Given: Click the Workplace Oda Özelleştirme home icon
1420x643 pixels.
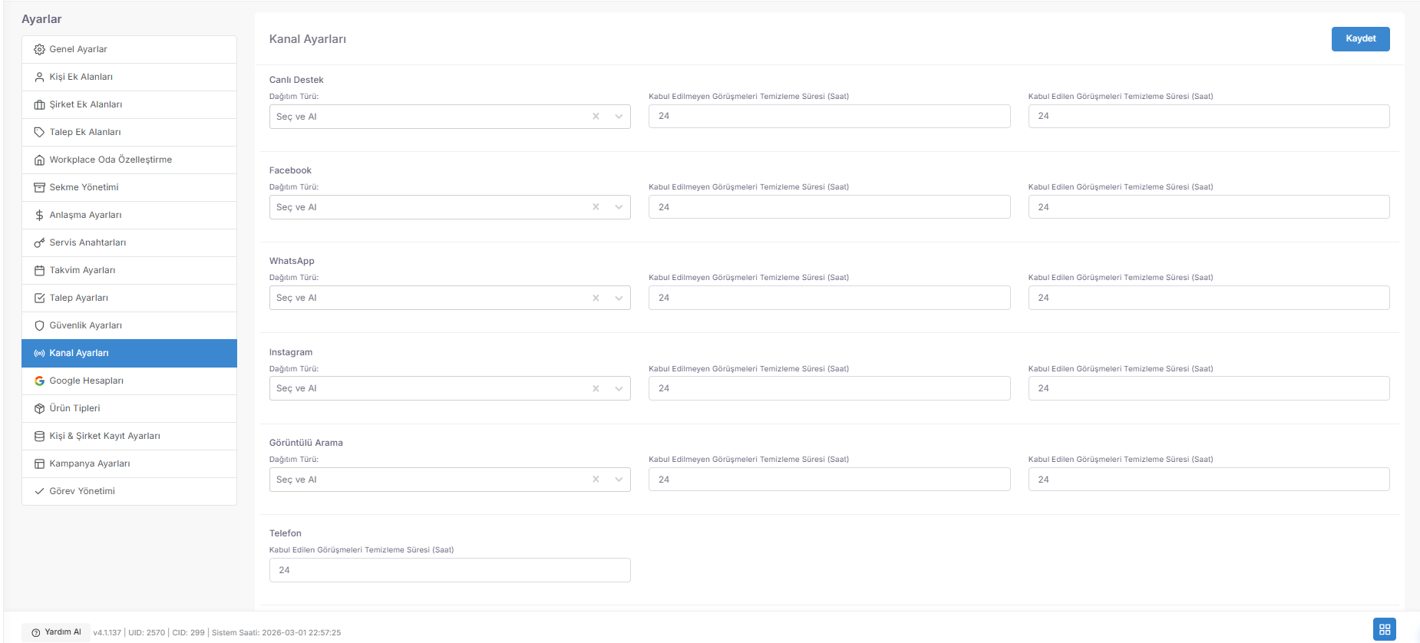Looking at the screenshot, I should pos(39,160).
